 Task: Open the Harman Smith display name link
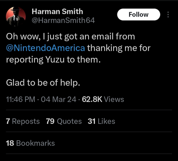[x=57, y=11]
